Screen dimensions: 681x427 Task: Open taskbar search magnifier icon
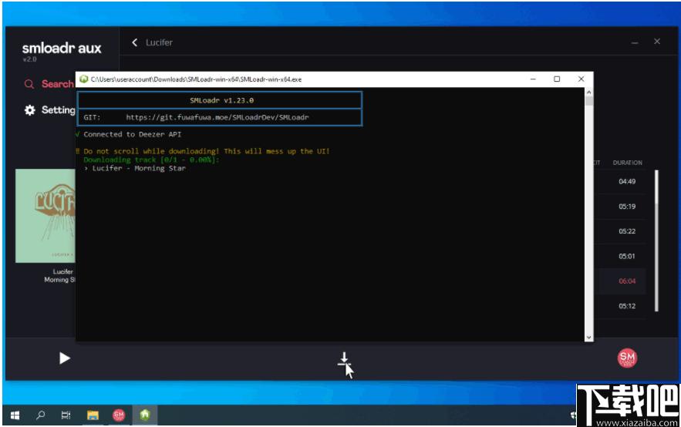[41, 415]
